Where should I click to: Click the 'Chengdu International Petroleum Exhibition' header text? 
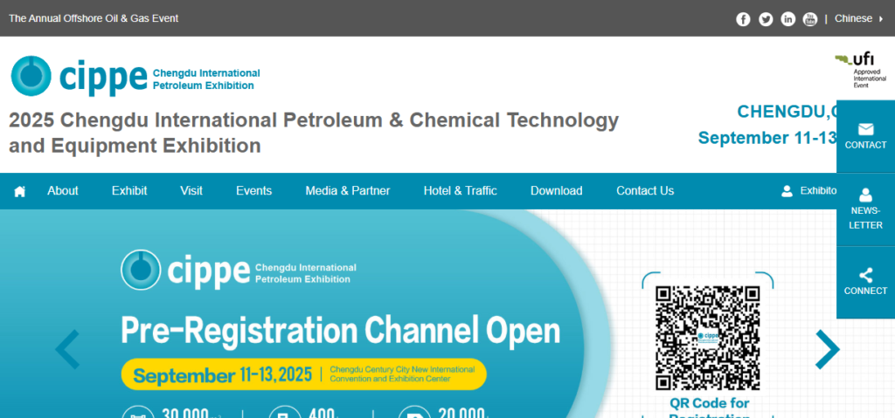click(206, 79)
